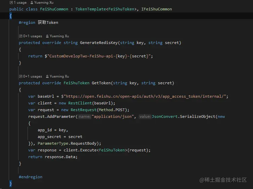Click the app_id property name
The image size is (253, 189).
pyautogui.click(x=45, y=130)
